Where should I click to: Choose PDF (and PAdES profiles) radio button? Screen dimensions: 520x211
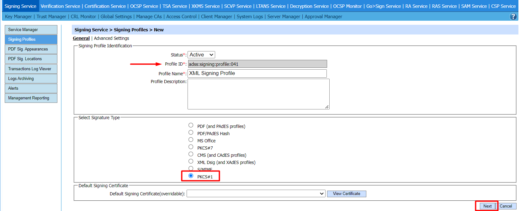point(191,125)
